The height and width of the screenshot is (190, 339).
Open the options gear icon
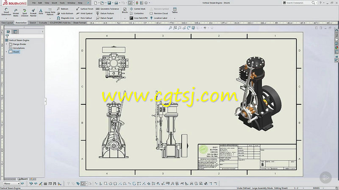(146, 3)
